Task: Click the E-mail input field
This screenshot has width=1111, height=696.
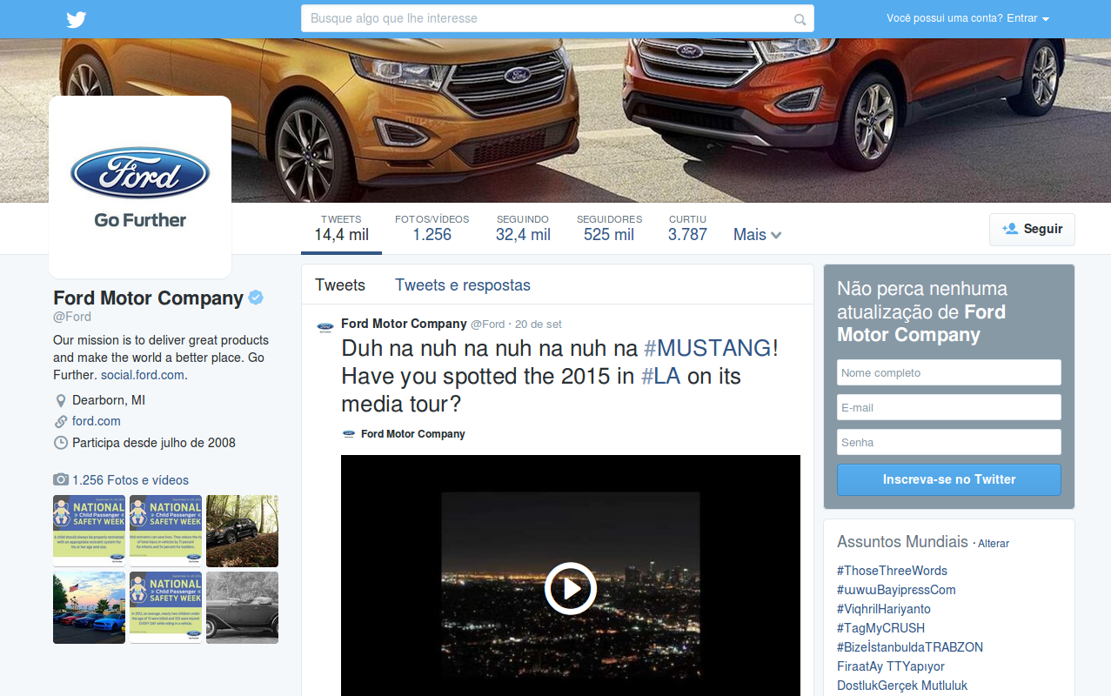Action: click(x=949, y=407)
